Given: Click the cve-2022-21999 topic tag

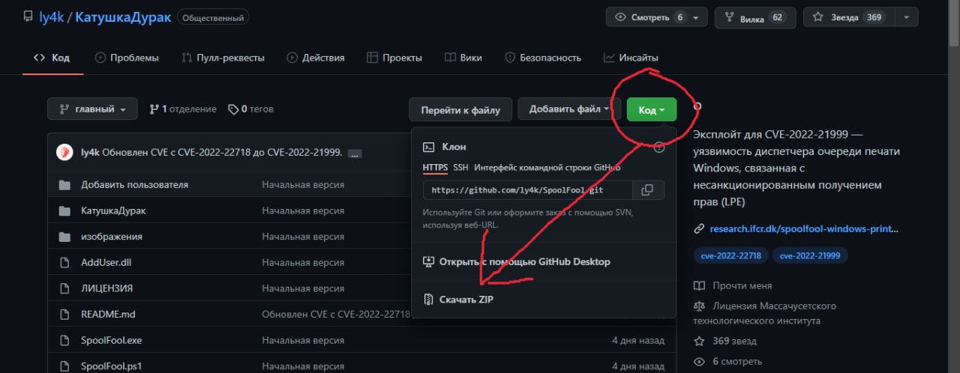Looking at the screenshot, I should coord(810,255).
